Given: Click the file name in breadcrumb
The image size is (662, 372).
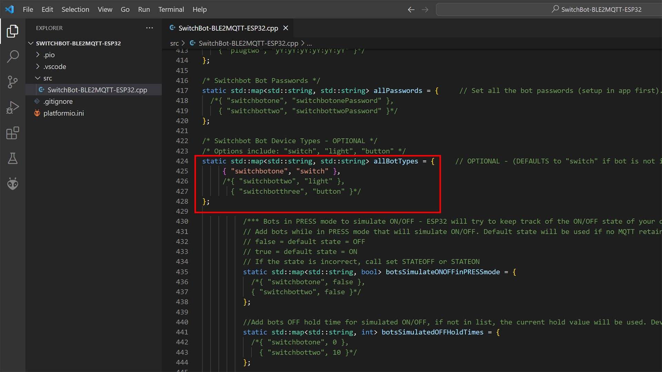Looking at the screenshot, I should [x=248, y=43].
